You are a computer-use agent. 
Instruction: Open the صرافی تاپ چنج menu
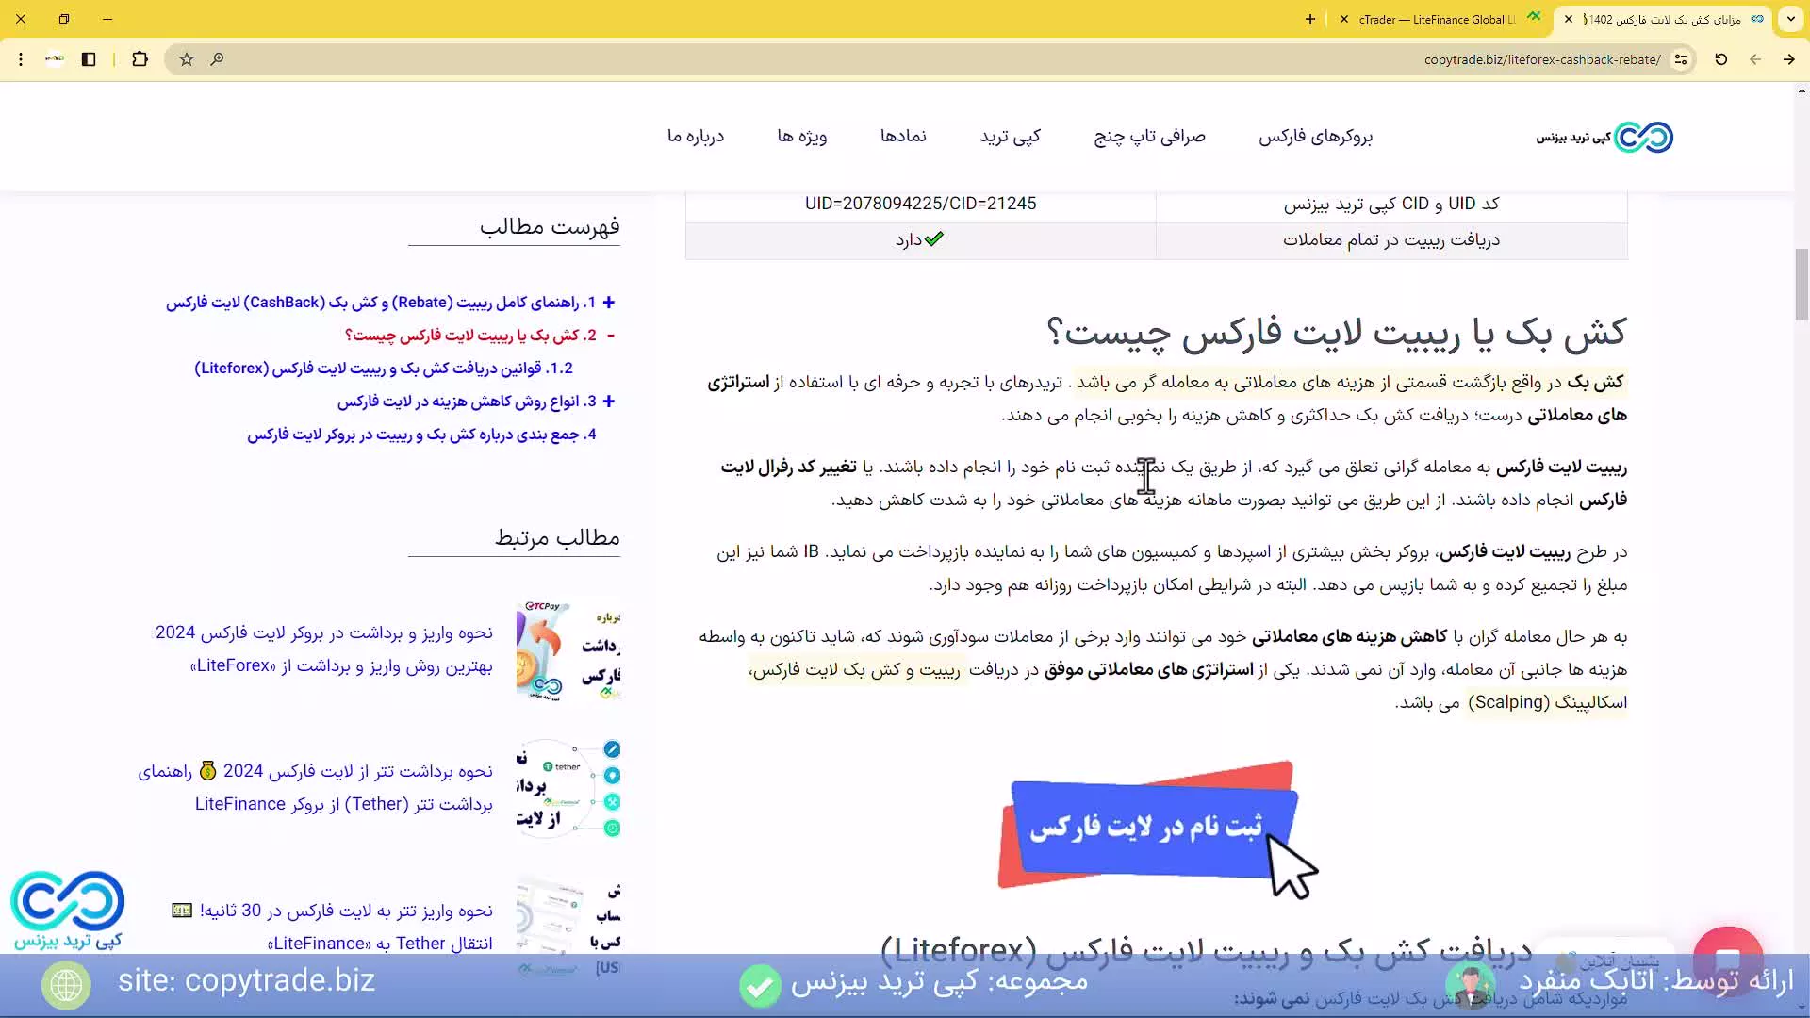pos(1149,137)
